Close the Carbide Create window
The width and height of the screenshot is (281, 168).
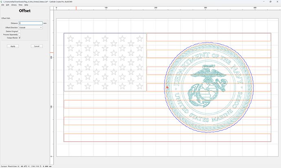tap(277, 2)
